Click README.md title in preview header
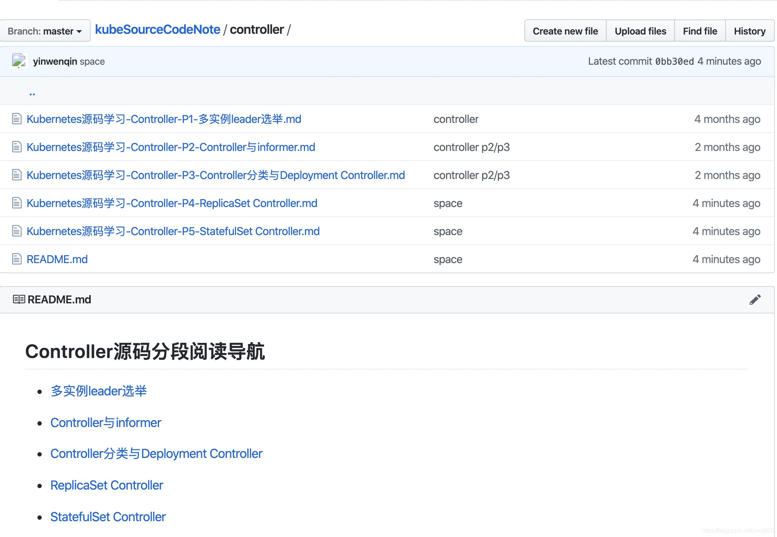The image size is (777, 537). point(59,299)
